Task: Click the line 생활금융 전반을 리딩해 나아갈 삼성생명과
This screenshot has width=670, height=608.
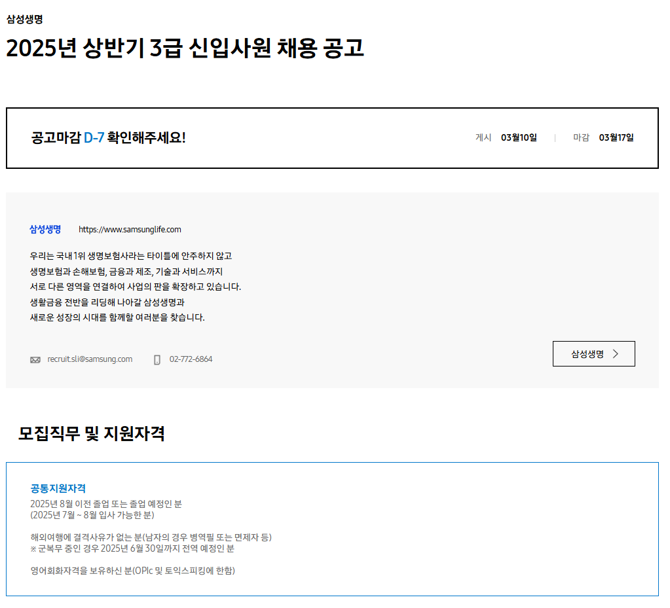Action: pyautogui.click(x=107, y=302)
